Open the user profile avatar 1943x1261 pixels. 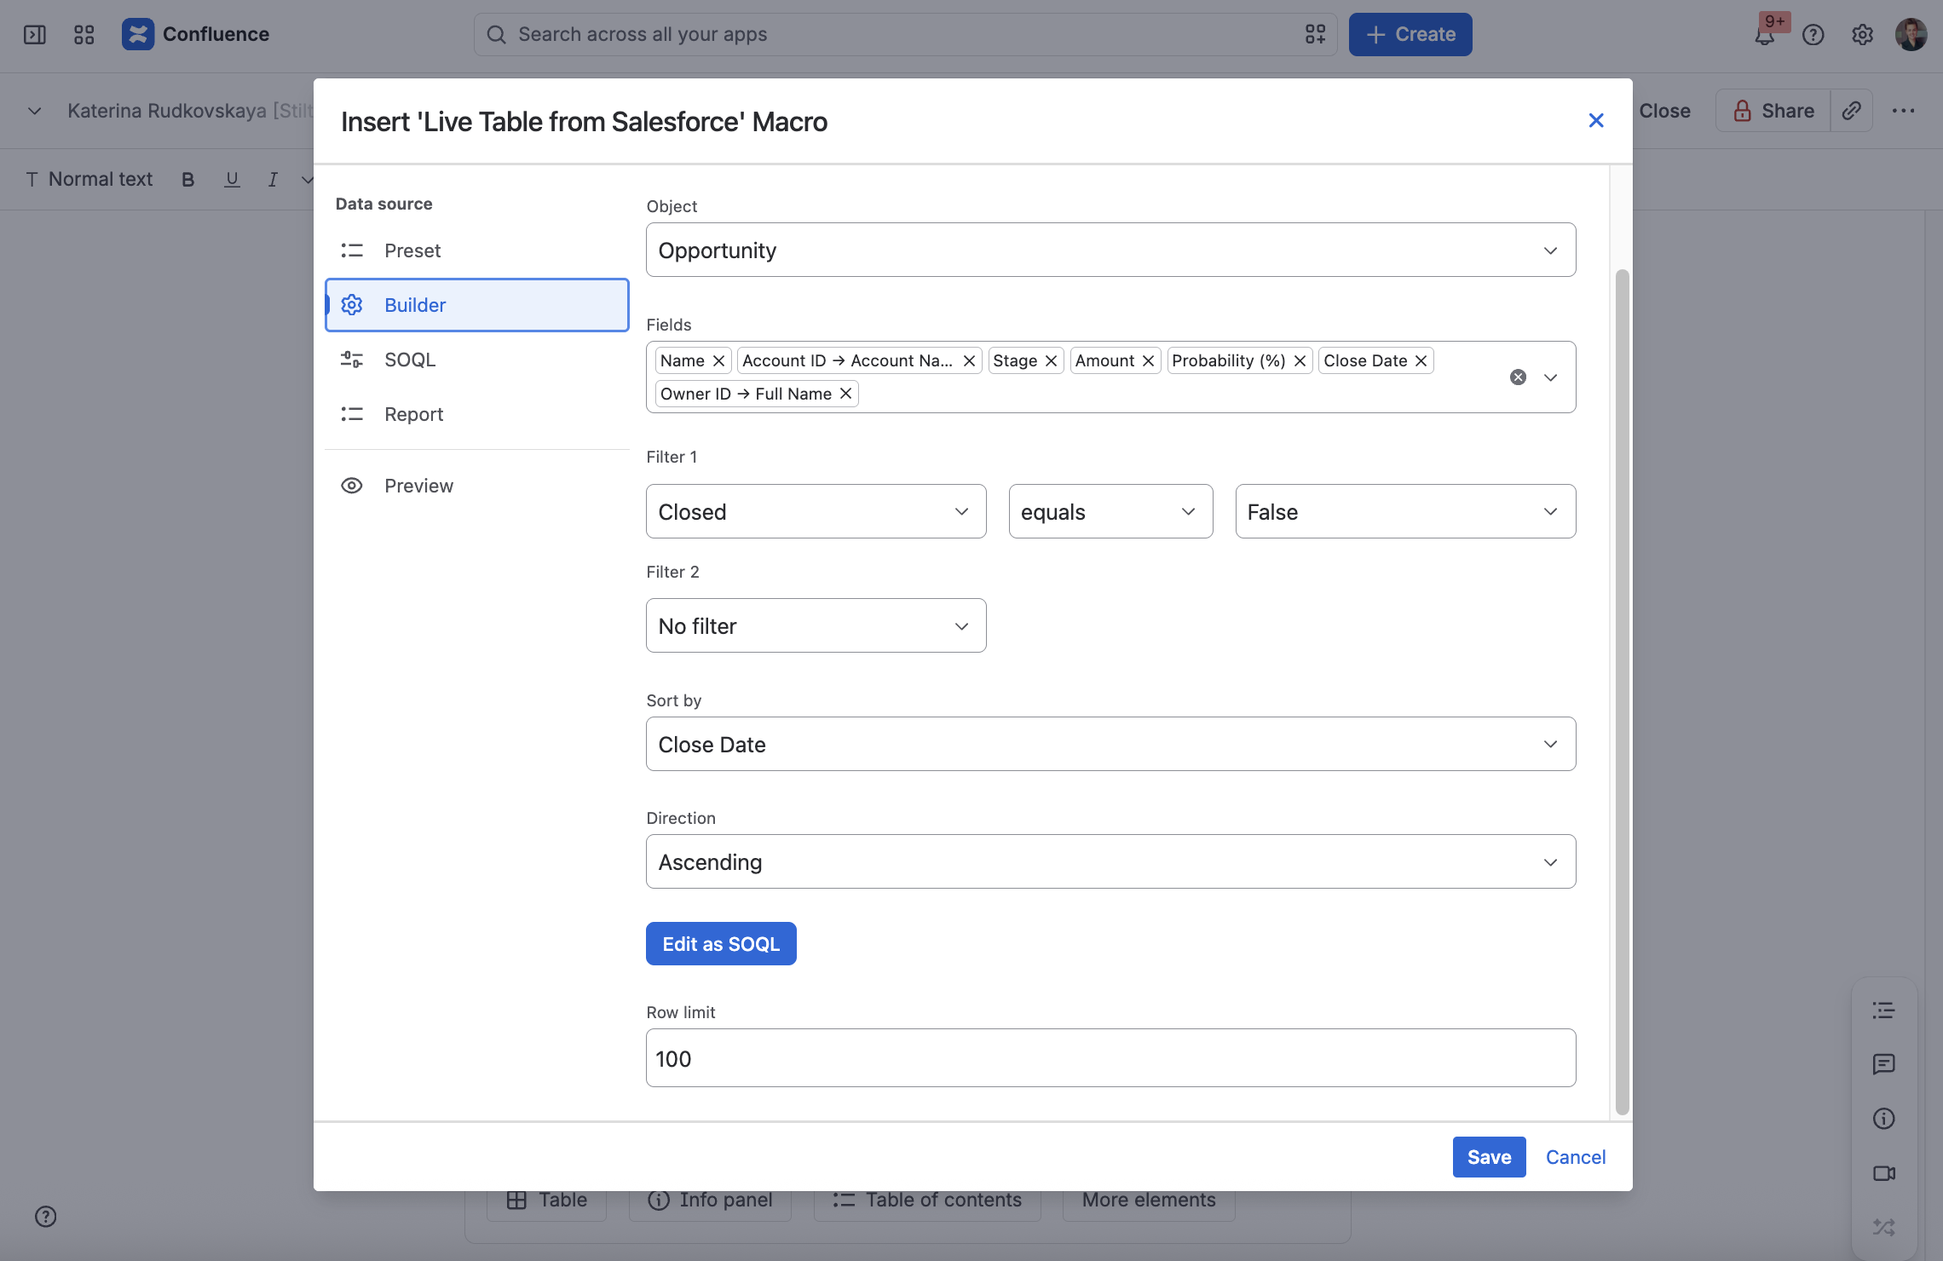(x=1911, y=35)
